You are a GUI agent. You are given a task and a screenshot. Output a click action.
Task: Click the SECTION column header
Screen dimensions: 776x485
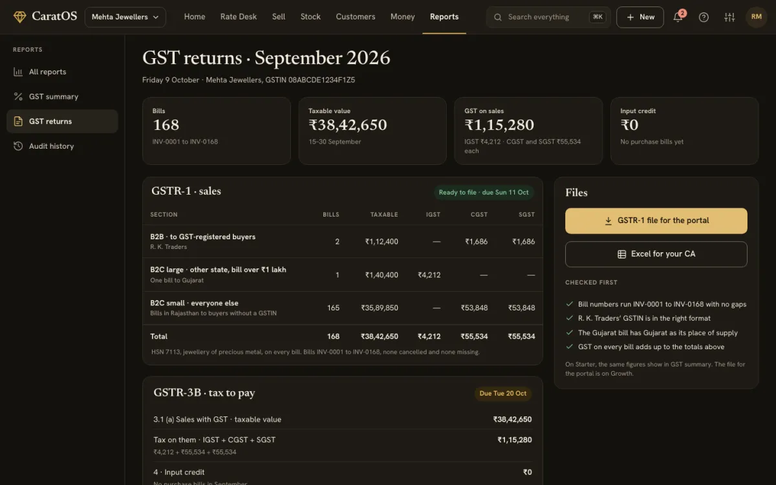(164, 215)
